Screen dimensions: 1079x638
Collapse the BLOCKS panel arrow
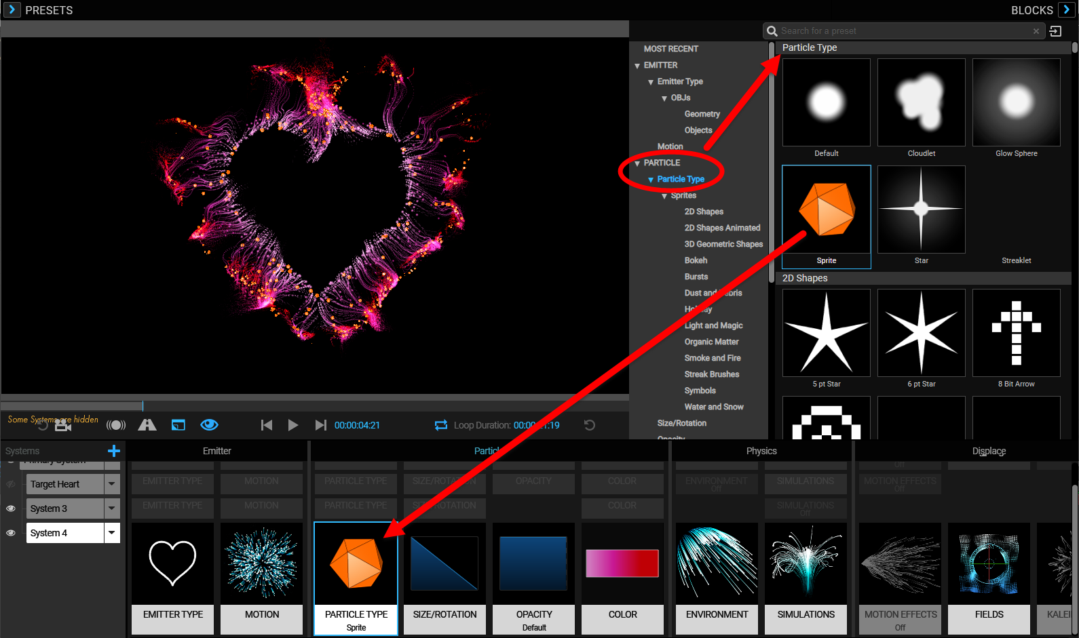[1067, 9]
